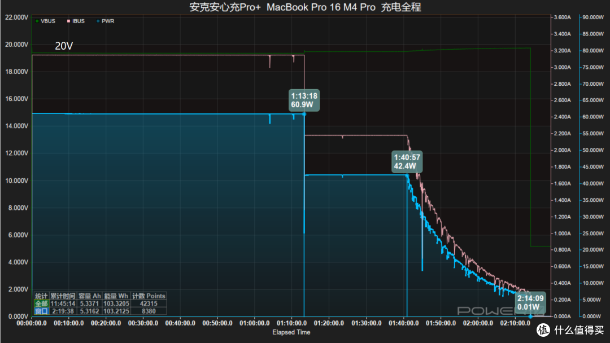Click the green VBUS legend color square
This screenshot has height=343, width=610.
(37, 21)
